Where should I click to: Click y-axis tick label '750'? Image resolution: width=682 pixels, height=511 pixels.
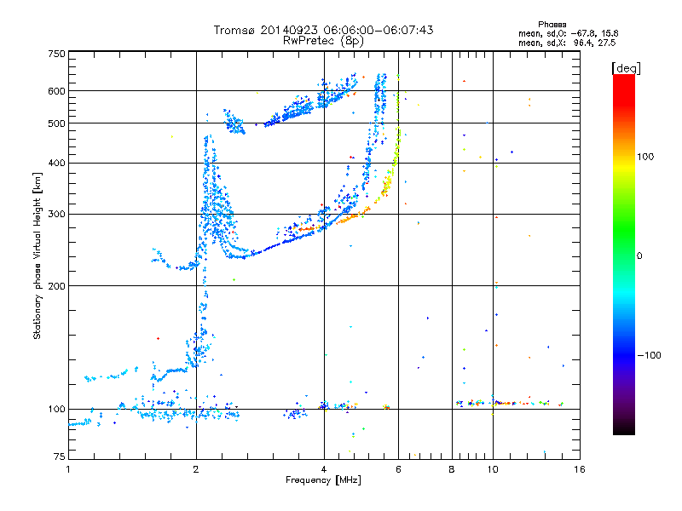pyautogui.click(x=56, y=54)
